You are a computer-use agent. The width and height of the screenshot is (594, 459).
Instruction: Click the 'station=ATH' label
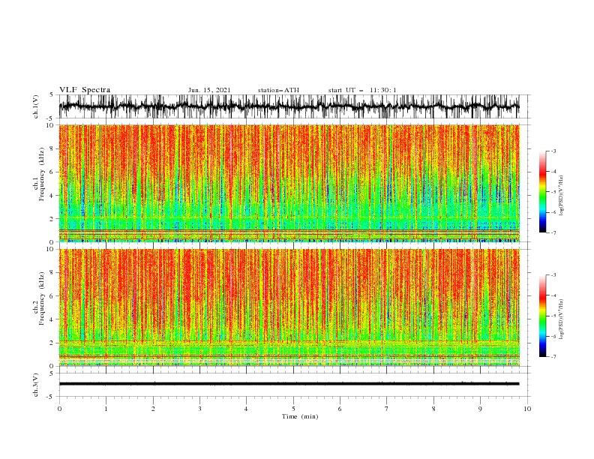(278, 90)
